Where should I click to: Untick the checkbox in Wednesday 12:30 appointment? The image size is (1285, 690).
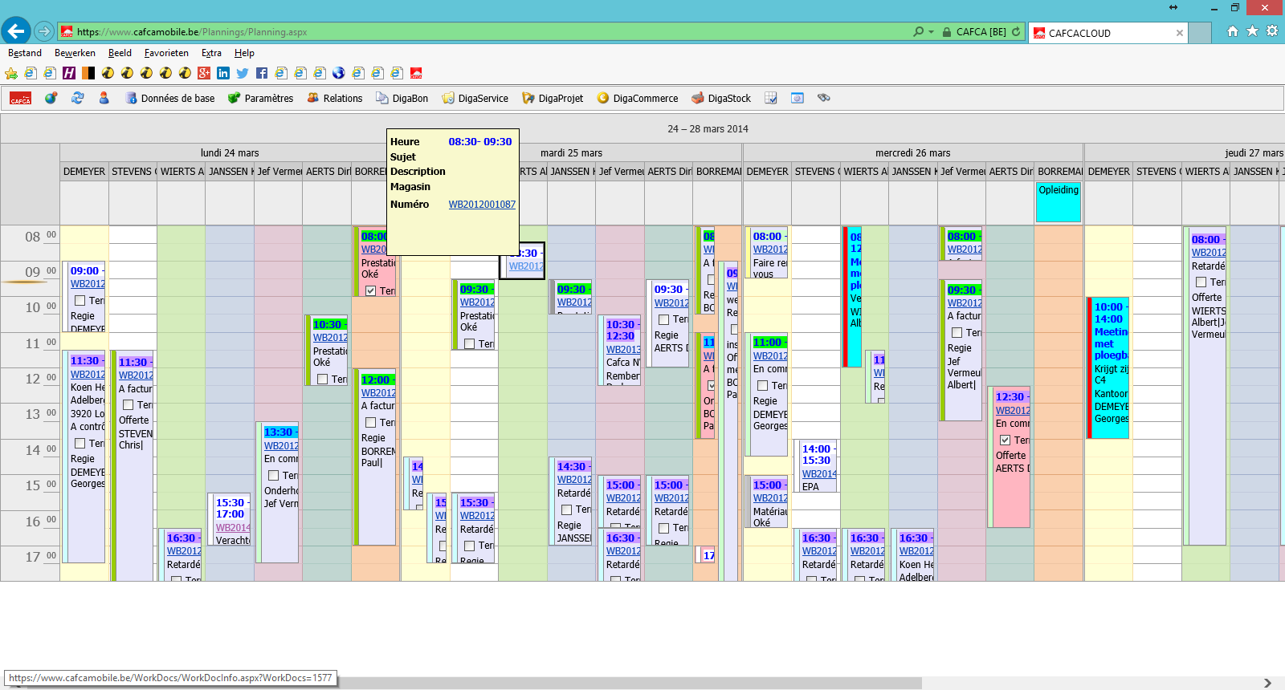(x=1005, y=440)
